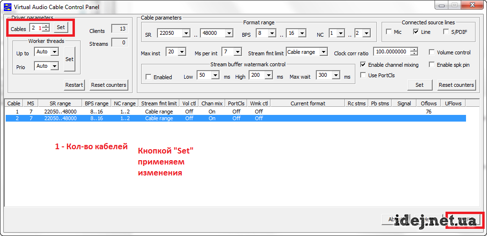Click the Cable column header

tap(14, 103)
